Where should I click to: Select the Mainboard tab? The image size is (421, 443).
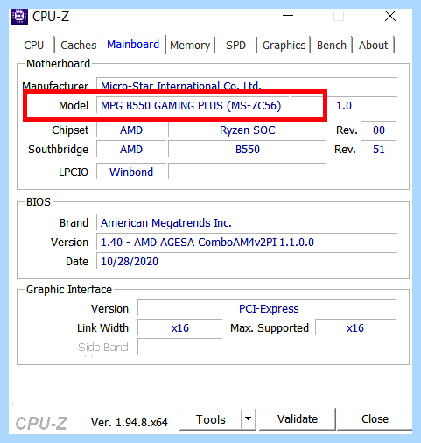[x=133, y=45]
